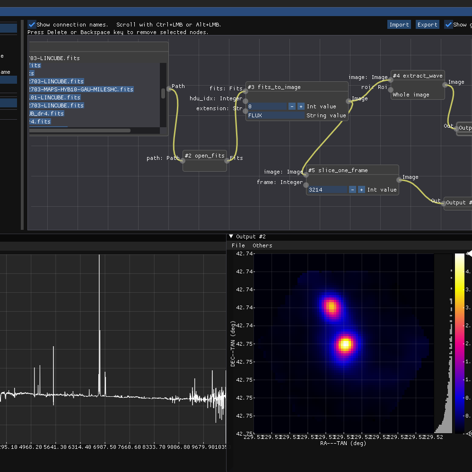The height and width of the screenshot is (472, 472).
Task: Open the Others menu in Output #2
Action: (262, 245)
